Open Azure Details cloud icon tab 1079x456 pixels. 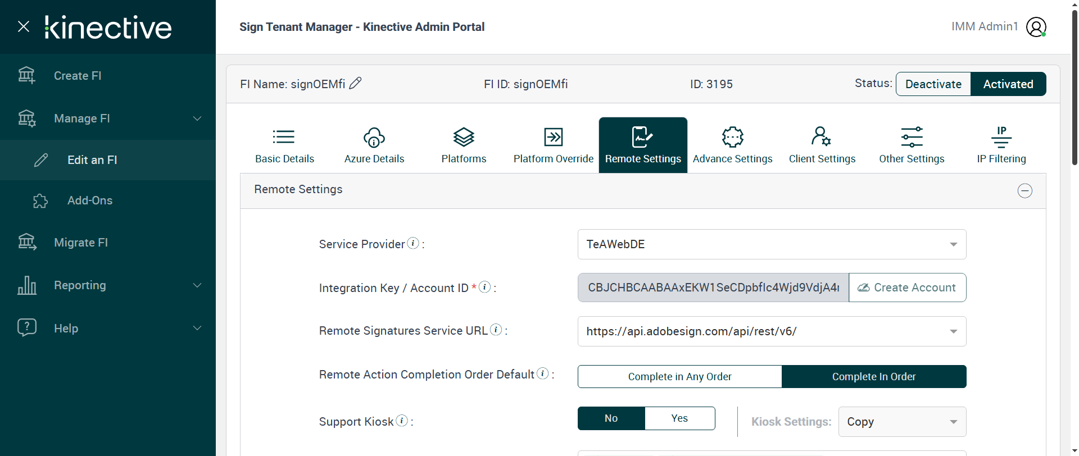click(x=374, y=137)
